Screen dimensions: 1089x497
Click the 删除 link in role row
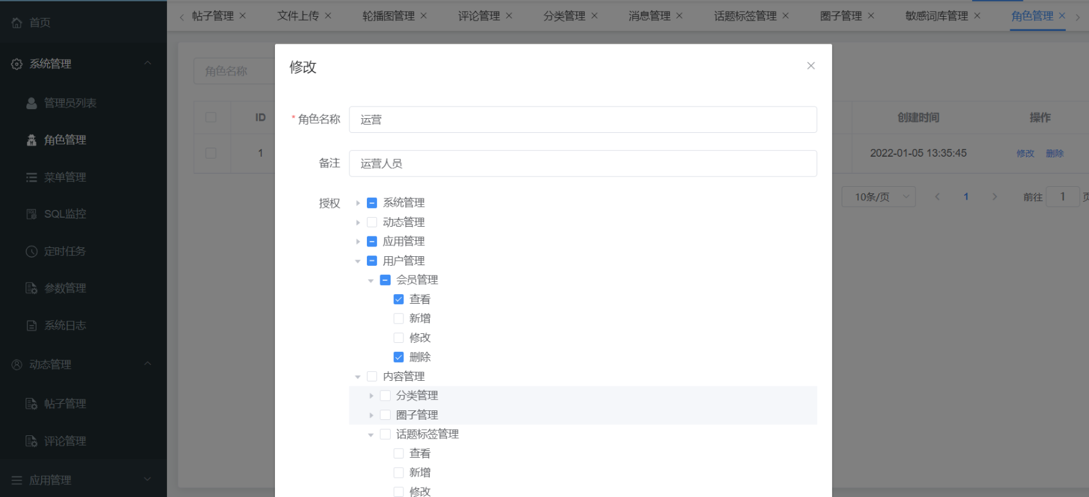point(1055,153)
